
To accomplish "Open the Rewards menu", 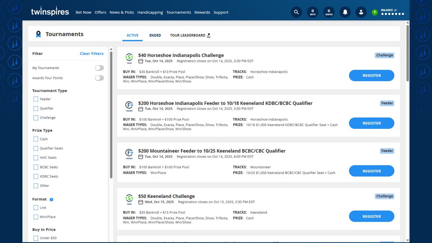I will pyautogui.click(x=202, y=12).
